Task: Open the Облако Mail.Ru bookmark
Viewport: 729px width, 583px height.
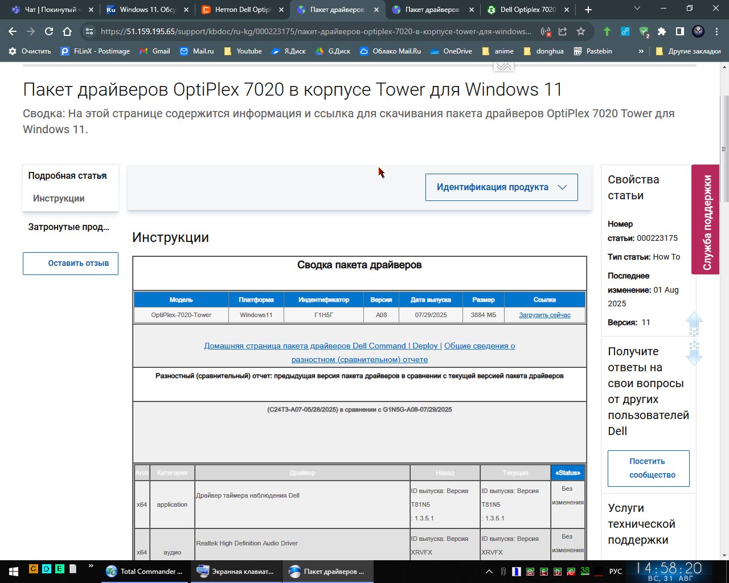Action: (390, 51)
